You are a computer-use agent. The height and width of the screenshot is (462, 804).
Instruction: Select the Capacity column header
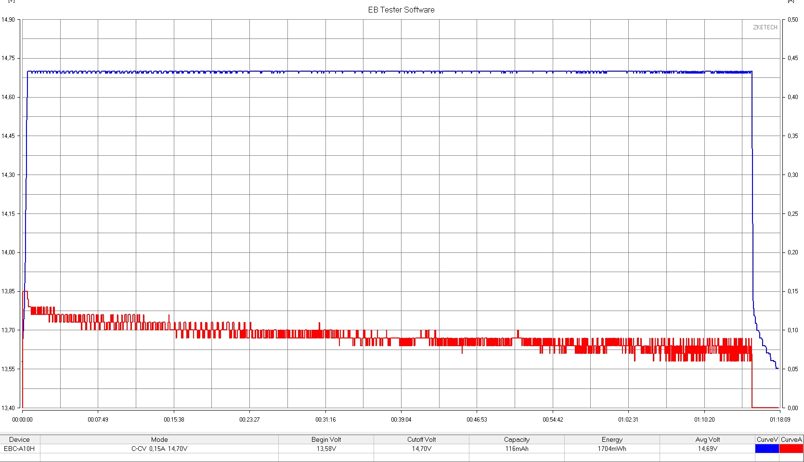[x=517, y=439]
